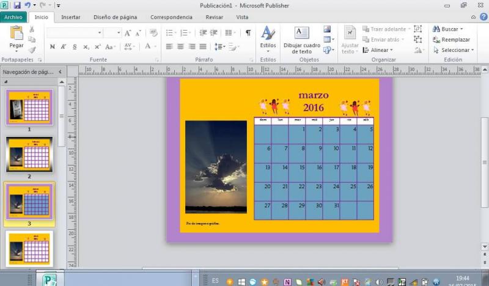Open the Archivo tab
This screenshot has height=286, width=489.
(13, 17)
